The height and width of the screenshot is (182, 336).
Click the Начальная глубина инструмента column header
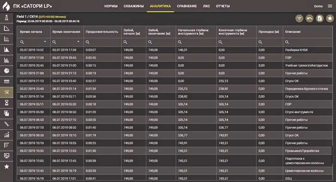click(x=196, y=32)
